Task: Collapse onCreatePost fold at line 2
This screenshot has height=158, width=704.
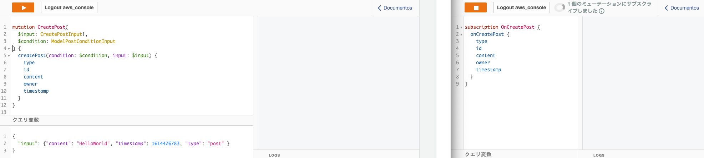Action: click(461, 34)
